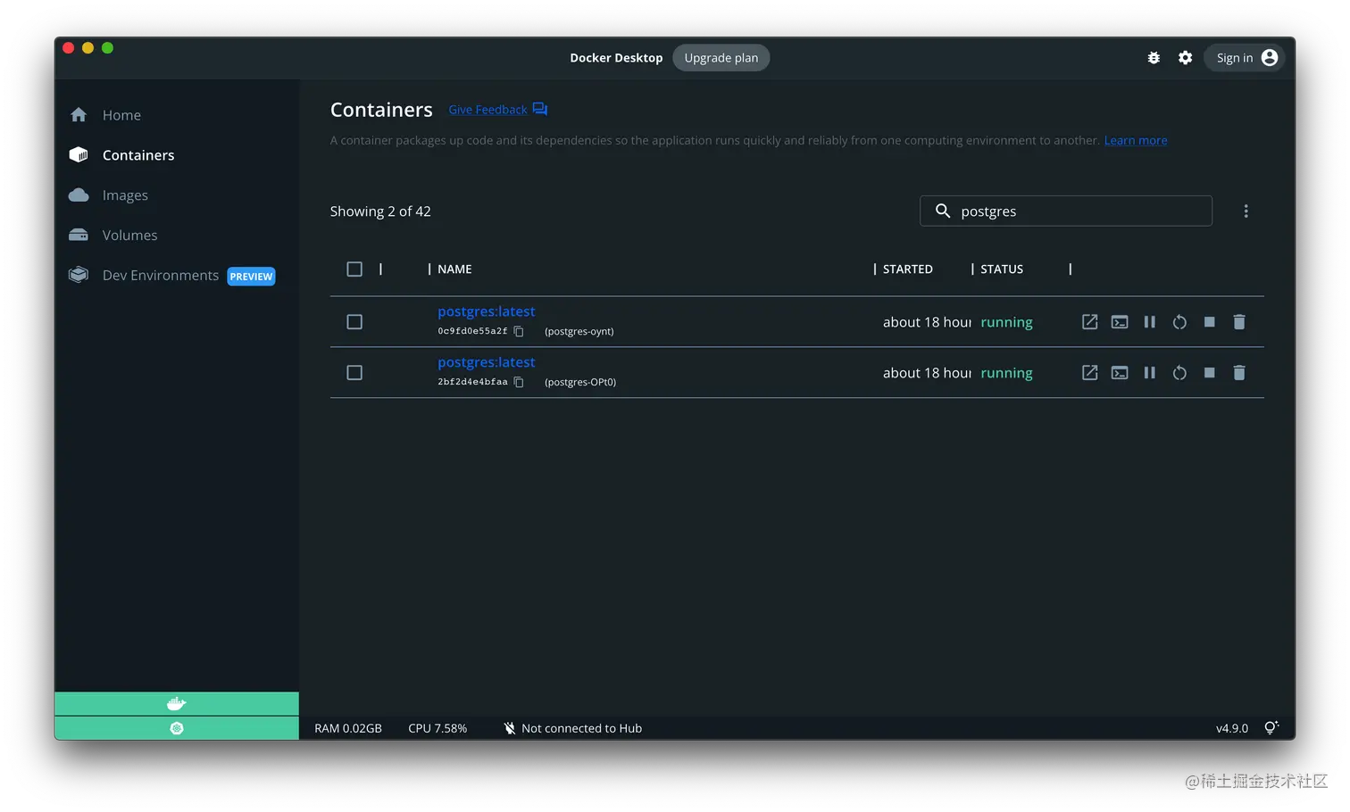Click Not connected to Hub status

[572, 729]
